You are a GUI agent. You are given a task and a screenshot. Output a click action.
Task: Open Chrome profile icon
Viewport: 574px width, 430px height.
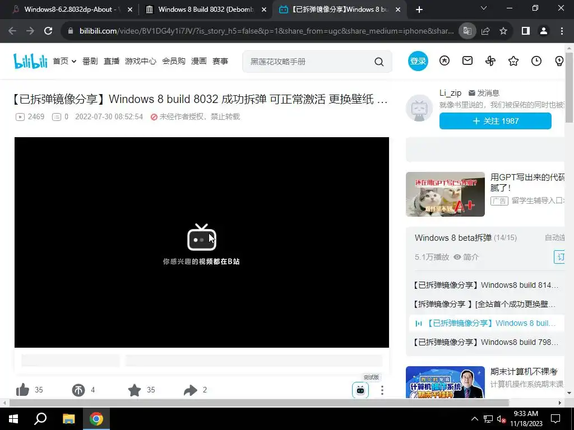click(x=544, y=31)
